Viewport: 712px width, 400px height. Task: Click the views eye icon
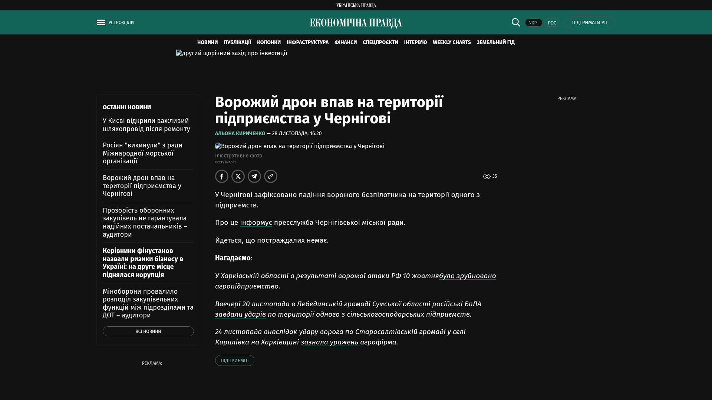[x=487, y=177]
